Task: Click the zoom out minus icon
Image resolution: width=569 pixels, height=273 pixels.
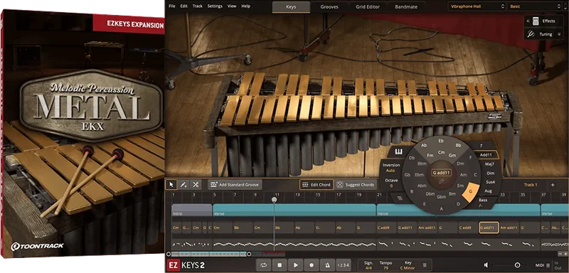Action: pos(560,254)
